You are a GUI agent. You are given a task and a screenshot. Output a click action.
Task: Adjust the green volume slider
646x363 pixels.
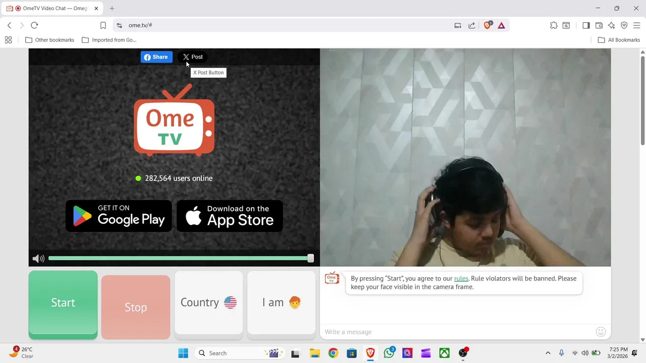181,258
